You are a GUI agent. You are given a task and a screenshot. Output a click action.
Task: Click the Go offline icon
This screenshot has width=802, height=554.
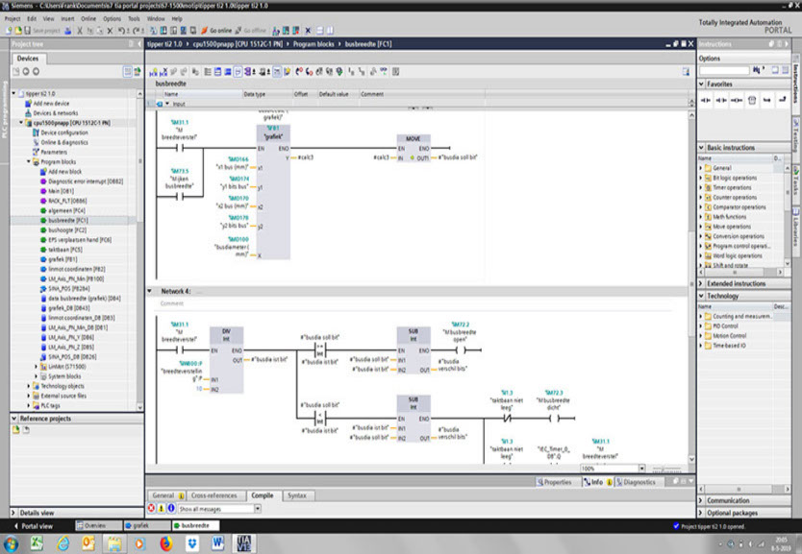(x=238, y=31)
